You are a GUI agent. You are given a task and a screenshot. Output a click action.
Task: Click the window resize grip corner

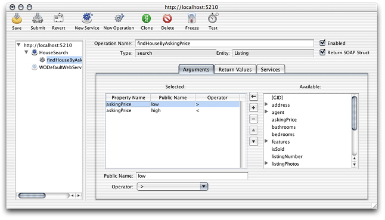374,206
